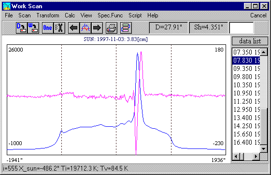Open the Spec.Func menu
This screenshot has height=175, width=271.
coord(110,15)
